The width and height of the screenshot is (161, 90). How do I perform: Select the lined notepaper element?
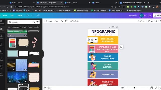pos(34,77)
